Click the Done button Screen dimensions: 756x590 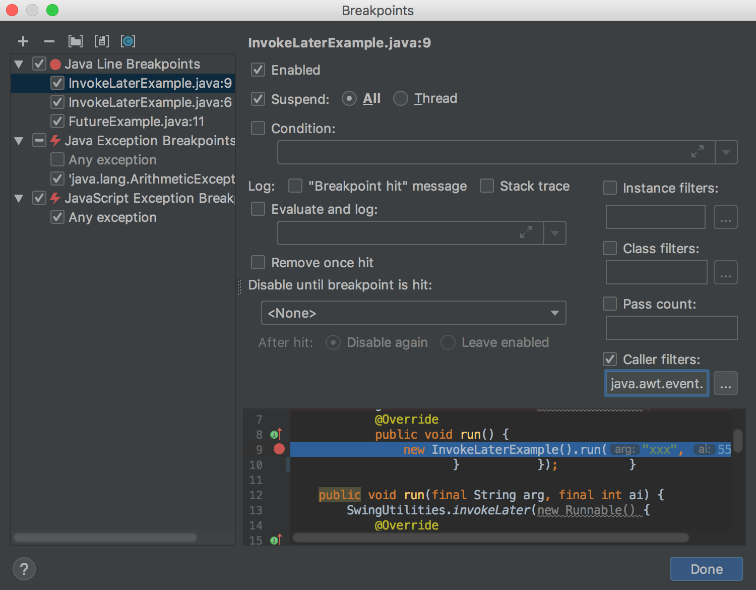pos(706,569)
